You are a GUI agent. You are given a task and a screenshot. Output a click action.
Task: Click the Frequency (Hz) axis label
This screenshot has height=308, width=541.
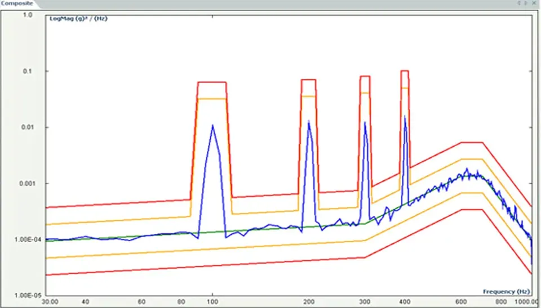click(x=506, y=291)
